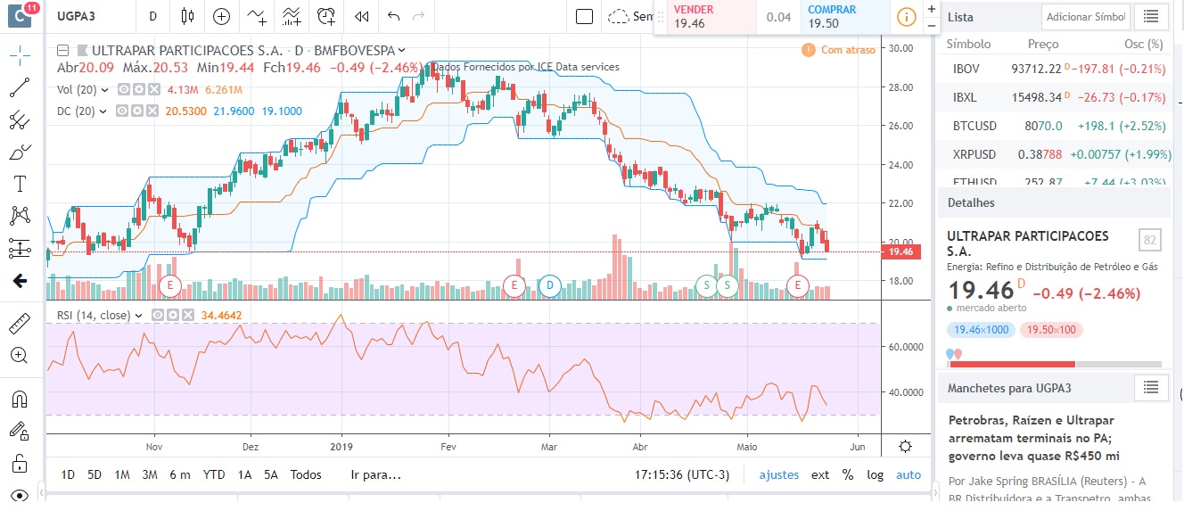Create an alert with alarm clock icon
1184x519 pixels.
(x=326, y=16)
